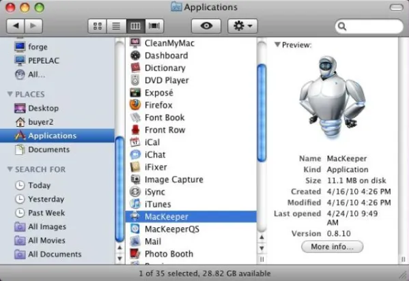Click the Quick Look eye button

[x=206, y=26]
